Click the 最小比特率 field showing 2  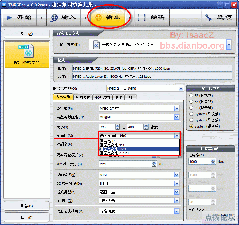coord(200,189)
